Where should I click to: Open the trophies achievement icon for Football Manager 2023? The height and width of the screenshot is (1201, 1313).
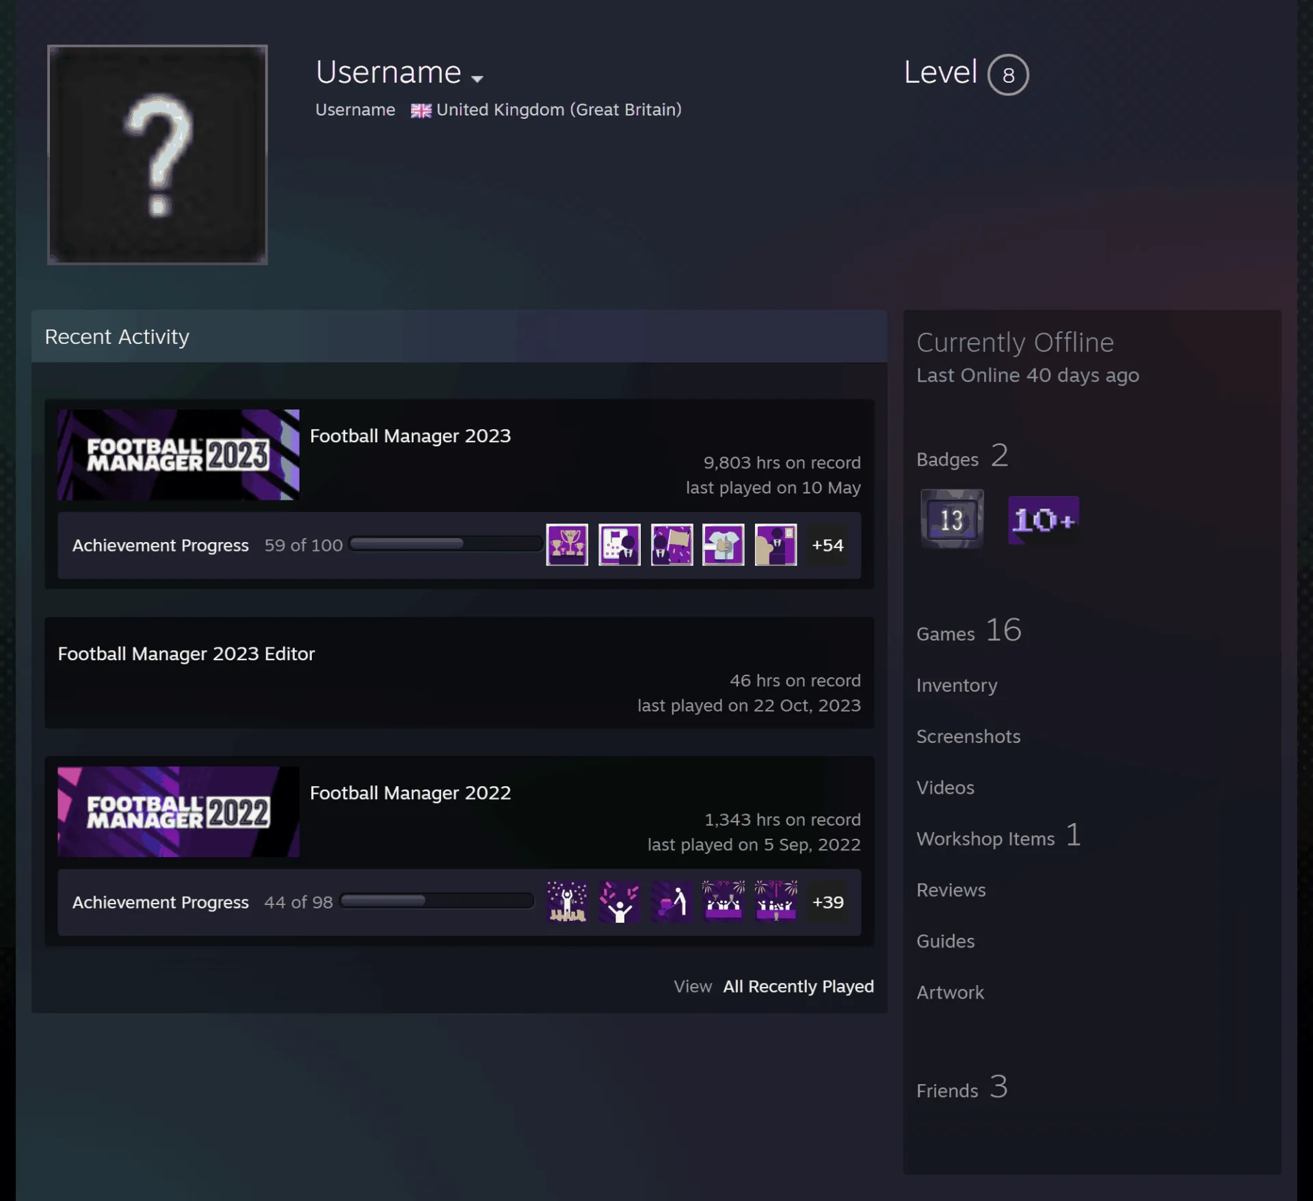tap(567, 545)
